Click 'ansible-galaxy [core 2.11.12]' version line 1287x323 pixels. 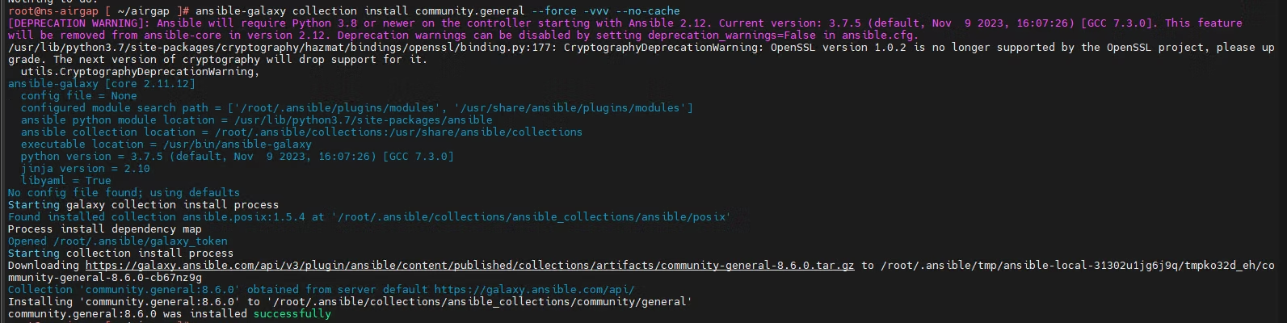101,84
